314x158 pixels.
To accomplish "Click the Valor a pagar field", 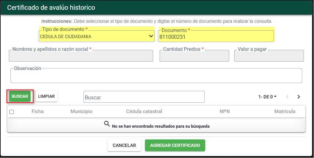I will pos(269,55).
